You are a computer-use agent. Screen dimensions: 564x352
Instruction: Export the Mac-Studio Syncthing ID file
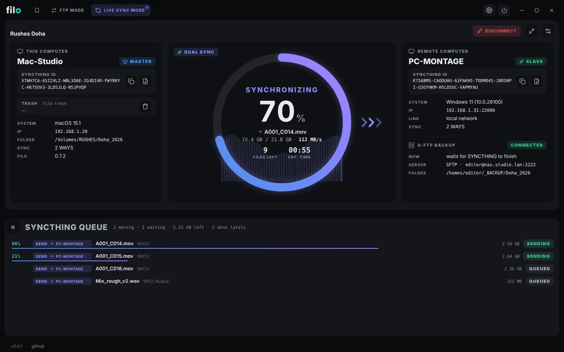(145, 81)
